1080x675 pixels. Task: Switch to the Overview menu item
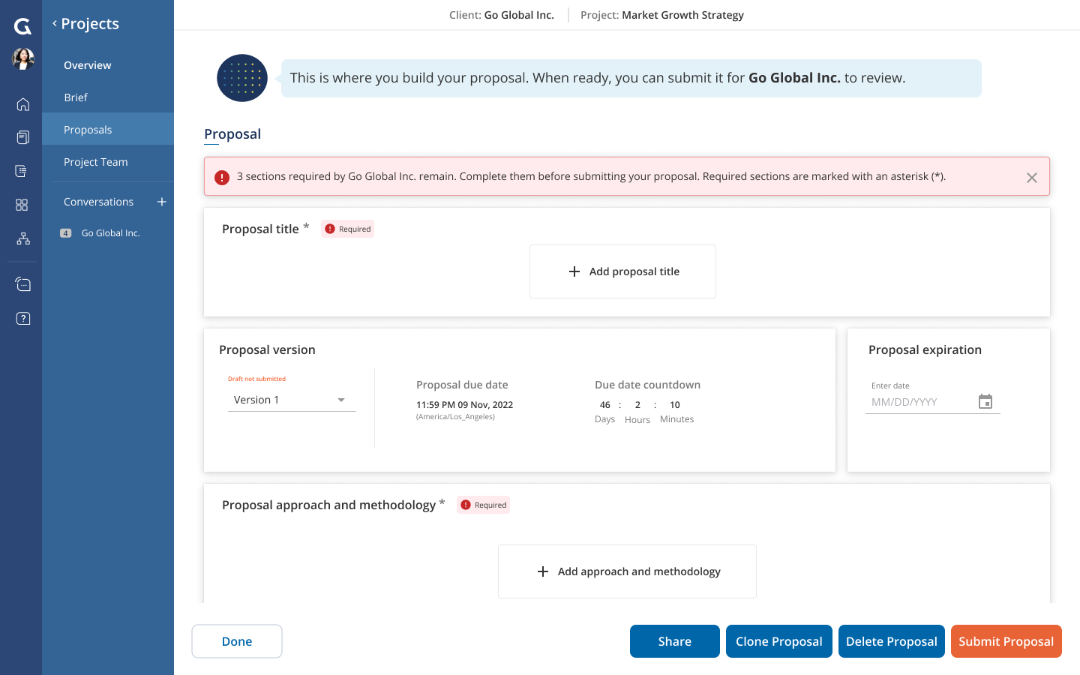pos(88,65)
